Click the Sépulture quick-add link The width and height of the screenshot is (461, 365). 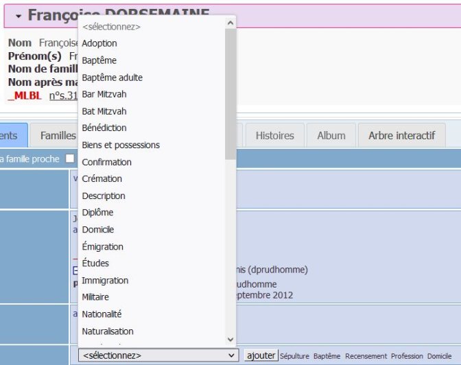294,356
